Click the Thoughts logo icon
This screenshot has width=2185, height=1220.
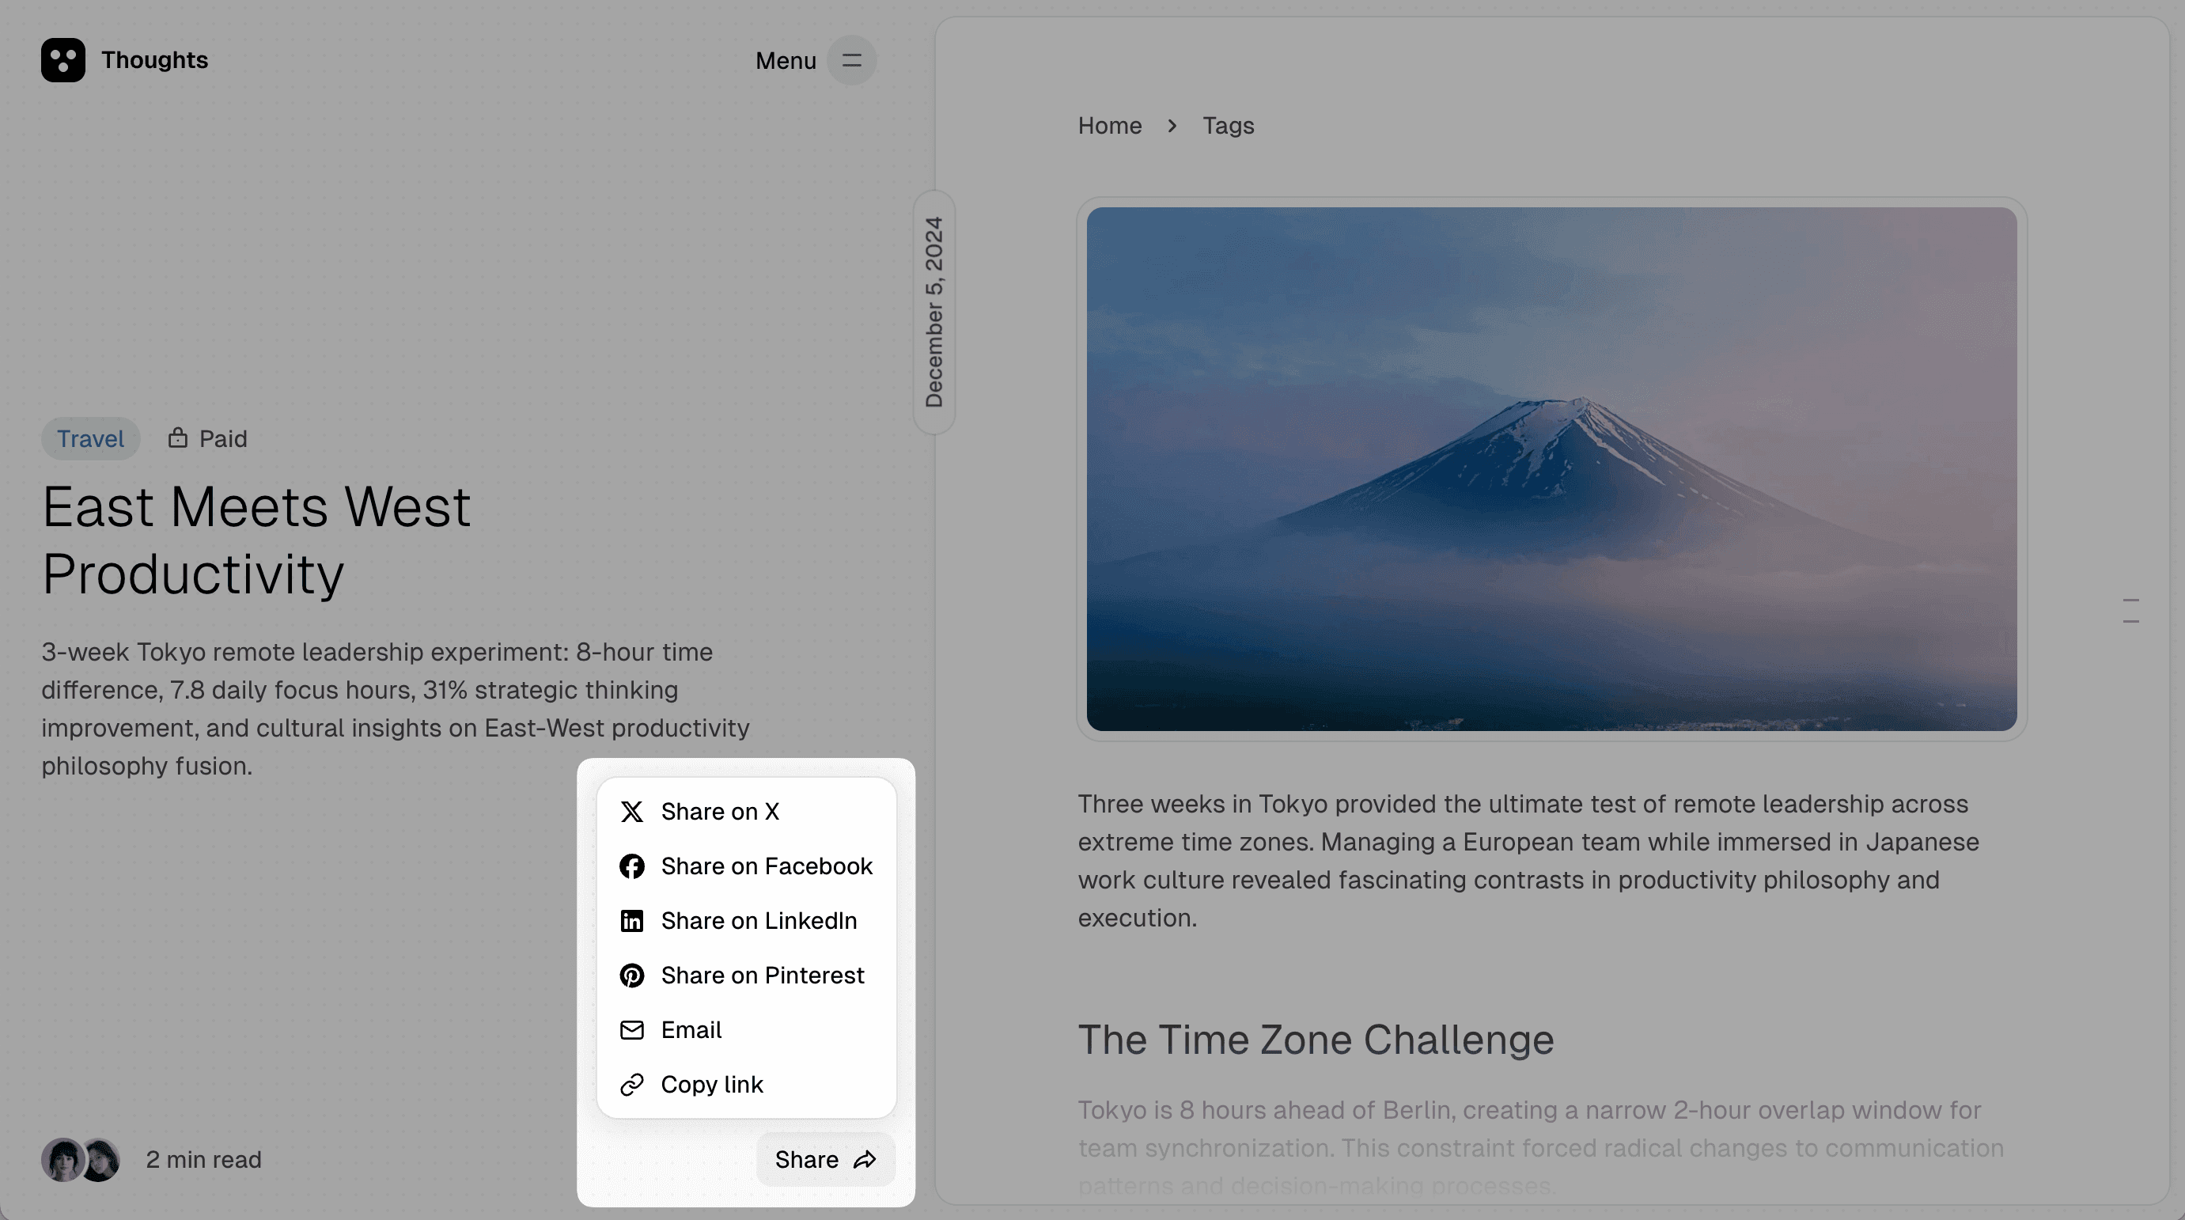63,59
